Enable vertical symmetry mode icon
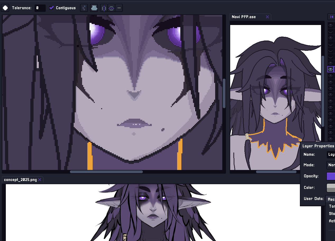335x241 pixels. point(104,8)
